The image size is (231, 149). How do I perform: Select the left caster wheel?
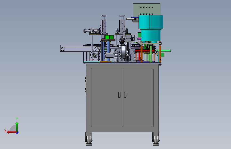click(x=89, y=140)
